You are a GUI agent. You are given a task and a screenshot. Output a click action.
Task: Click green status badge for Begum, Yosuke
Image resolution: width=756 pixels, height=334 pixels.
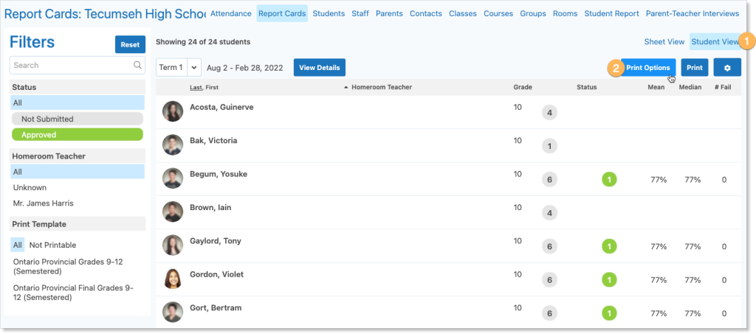pos(609,180)
